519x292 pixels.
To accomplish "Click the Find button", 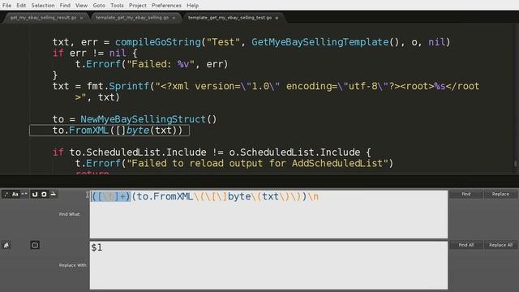I will pos(466,194).
